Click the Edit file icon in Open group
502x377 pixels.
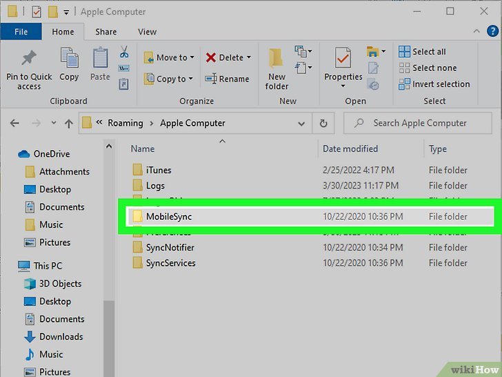point(373,68)
